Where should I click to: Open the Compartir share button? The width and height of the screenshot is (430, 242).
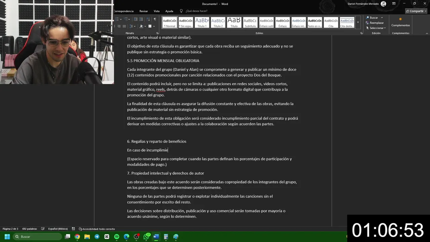pyautogui.click(x=416, y=11)
